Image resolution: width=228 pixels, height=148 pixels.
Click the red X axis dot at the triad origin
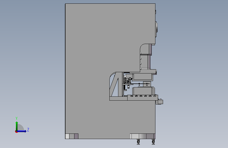pos(16,131)
